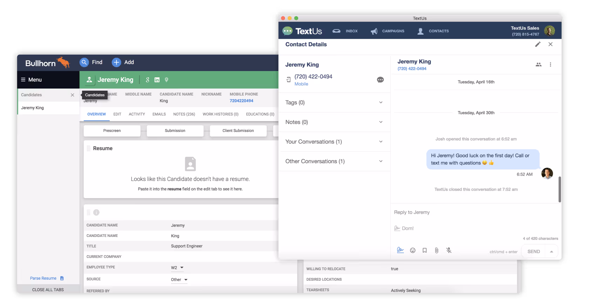The height and width of the screenshot is (308, 589).
Task: Close the Candidates tab with its X
Action: (73, 95)
